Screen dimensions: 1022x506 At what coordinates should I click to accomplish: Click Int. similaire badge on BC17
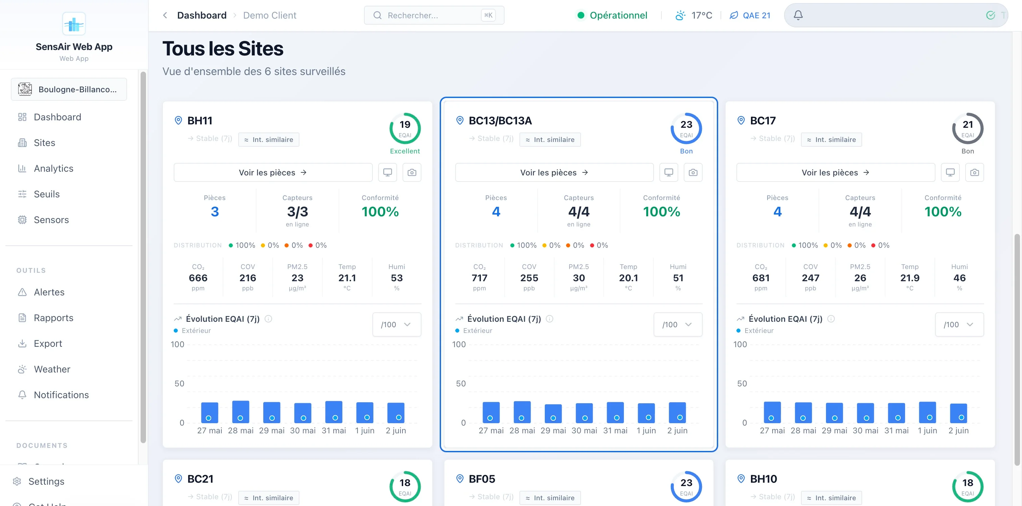pyautogui.click(x=831, y=140)
